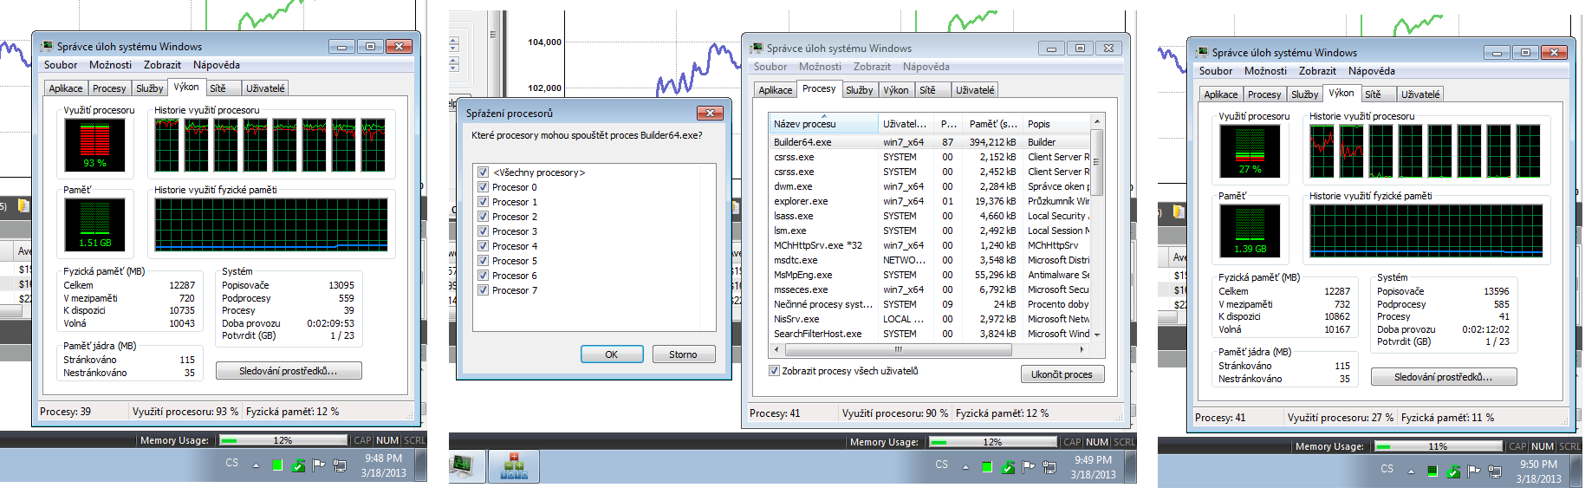Screen dimensions: 1585x494
Task: Click green CPU meter tray icon at 9:49 PM
Action: click(x=987, y=467)
